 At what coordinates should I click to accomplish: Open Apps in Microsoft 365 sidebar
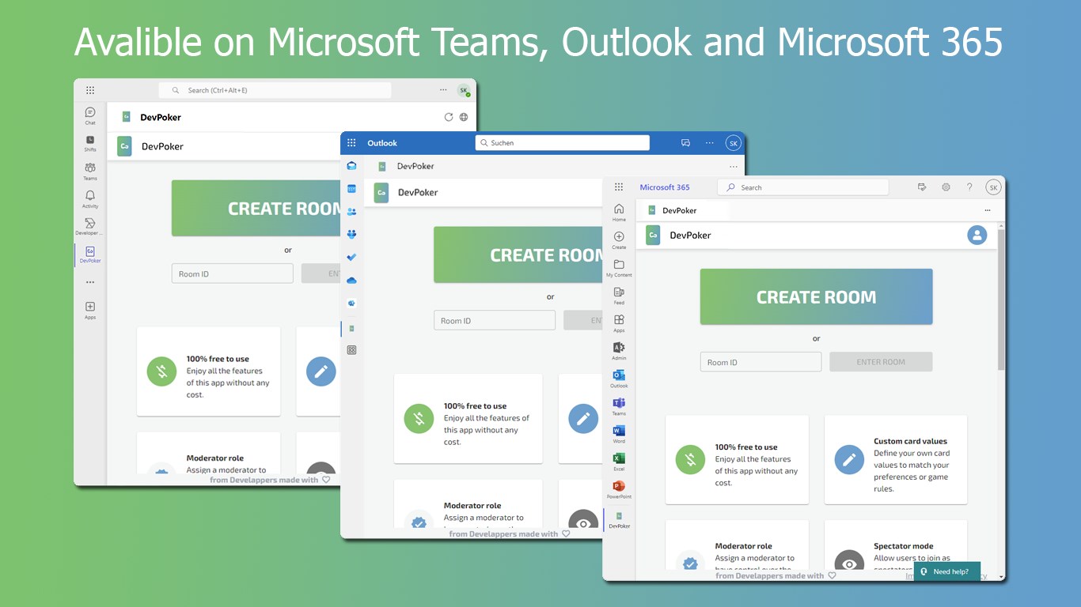tap(619, 323)
